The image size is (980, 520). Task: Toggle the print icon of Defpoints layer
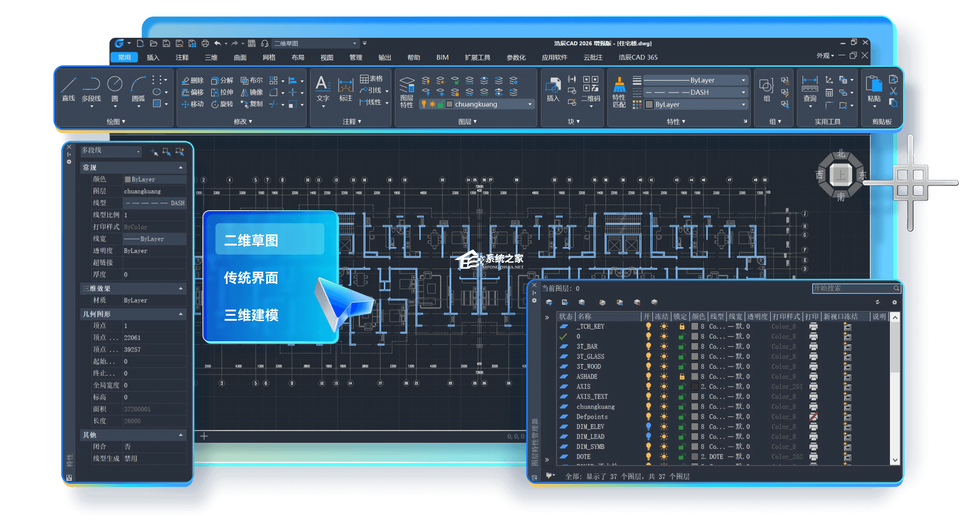[x=813, y=417]
